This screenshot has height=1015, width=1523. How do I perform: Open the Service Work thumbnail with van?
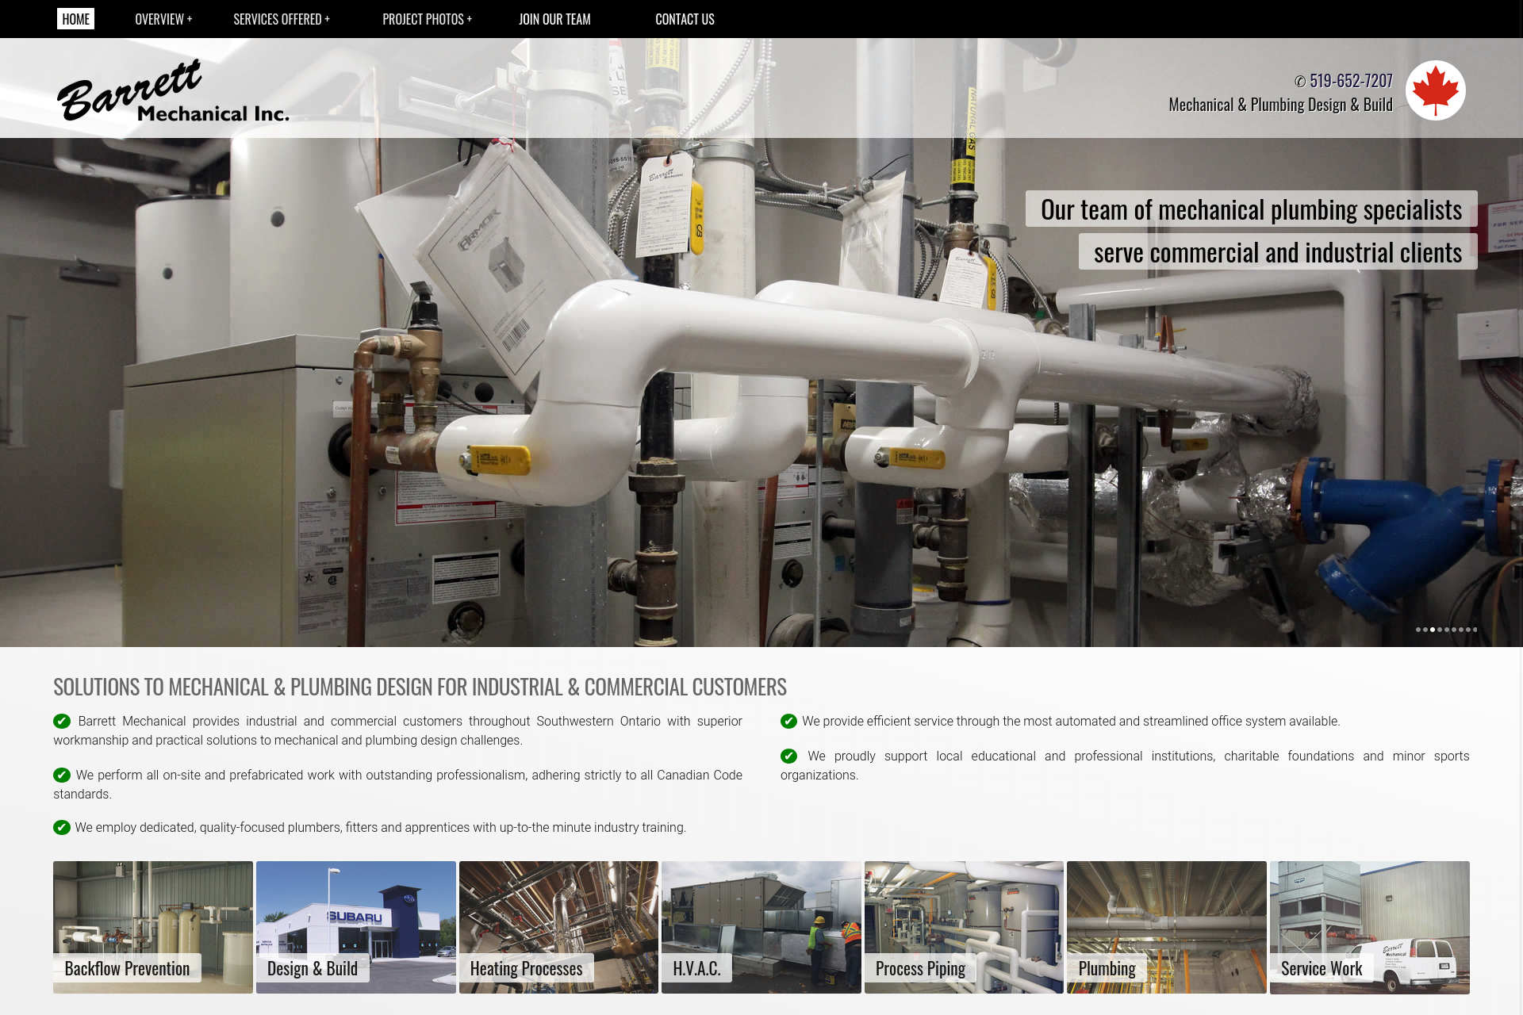[x=1369, y=926]
